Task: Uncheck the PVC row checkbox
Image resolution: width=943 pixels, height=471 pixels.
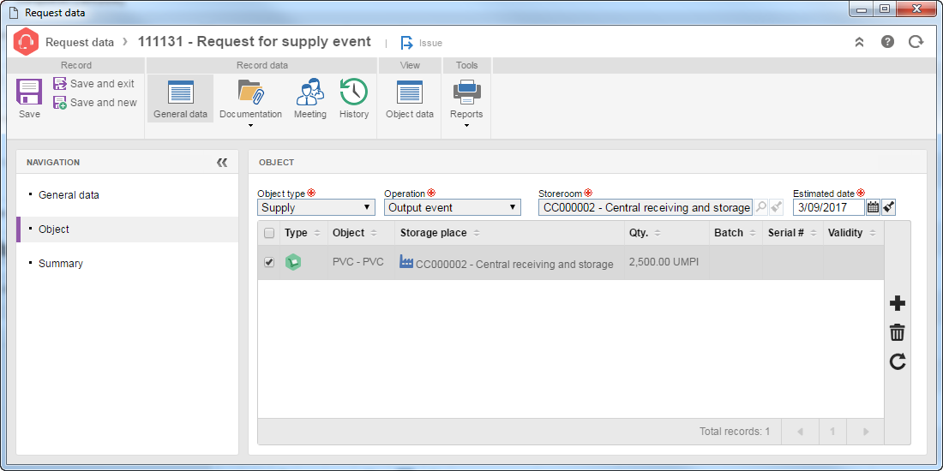Action: tap(269, 263)
